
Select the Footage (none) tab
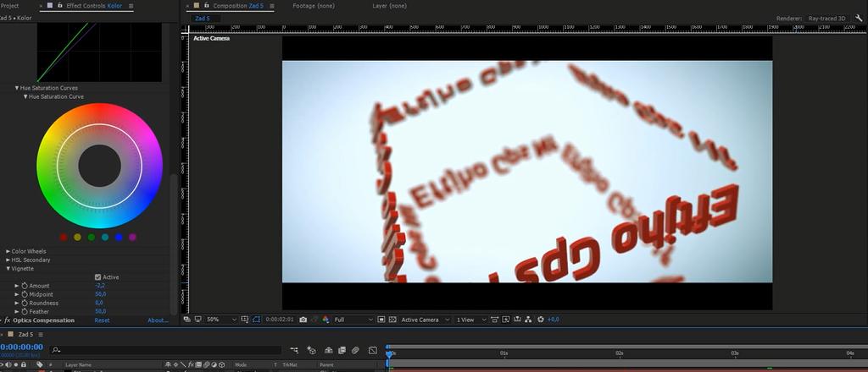point(313,6)
